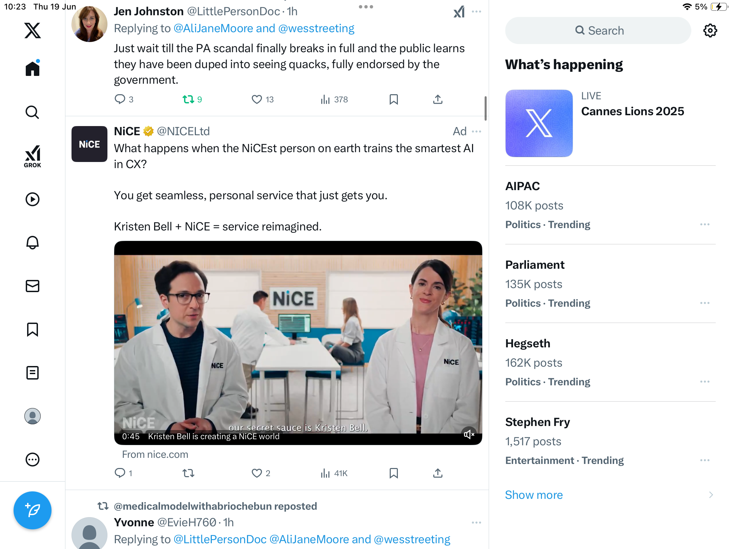The image size is (732, 549).
Task: Like the NiCE ad post
Action: [261, 473]
